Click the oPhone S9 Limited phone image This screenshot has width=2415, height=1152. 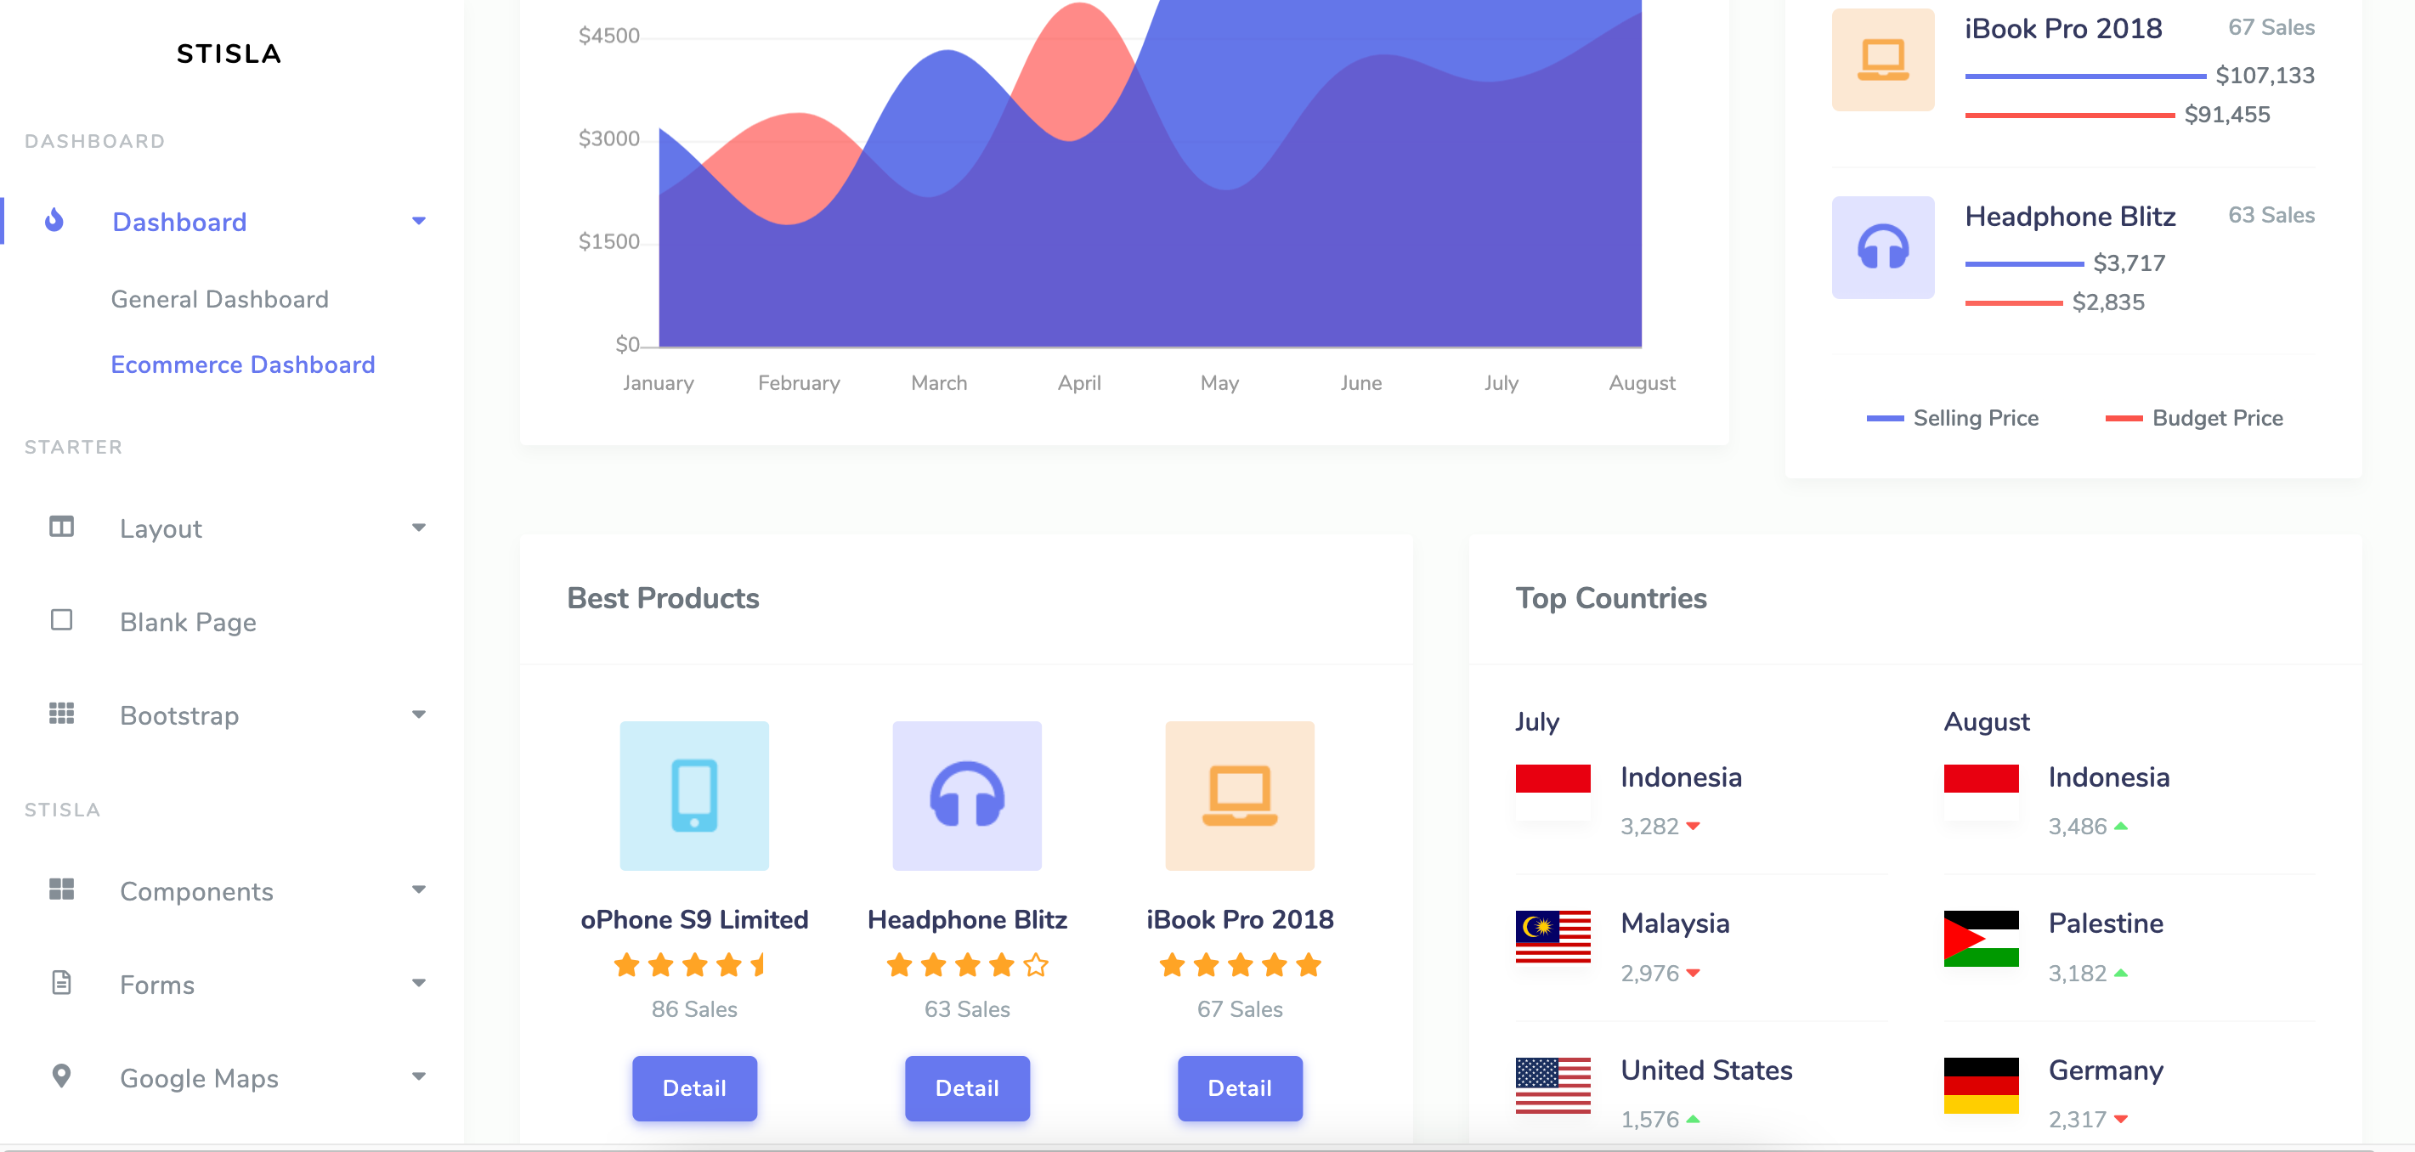click(693, 796)
